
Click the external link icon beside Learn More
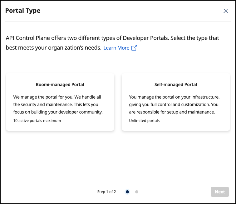[134, 48]
